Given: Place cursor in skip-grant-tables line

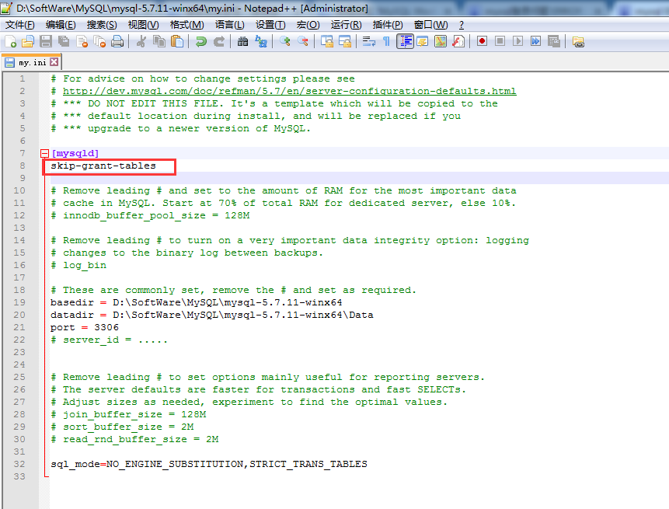Looking at the screenshot, I should click(103, 166).
